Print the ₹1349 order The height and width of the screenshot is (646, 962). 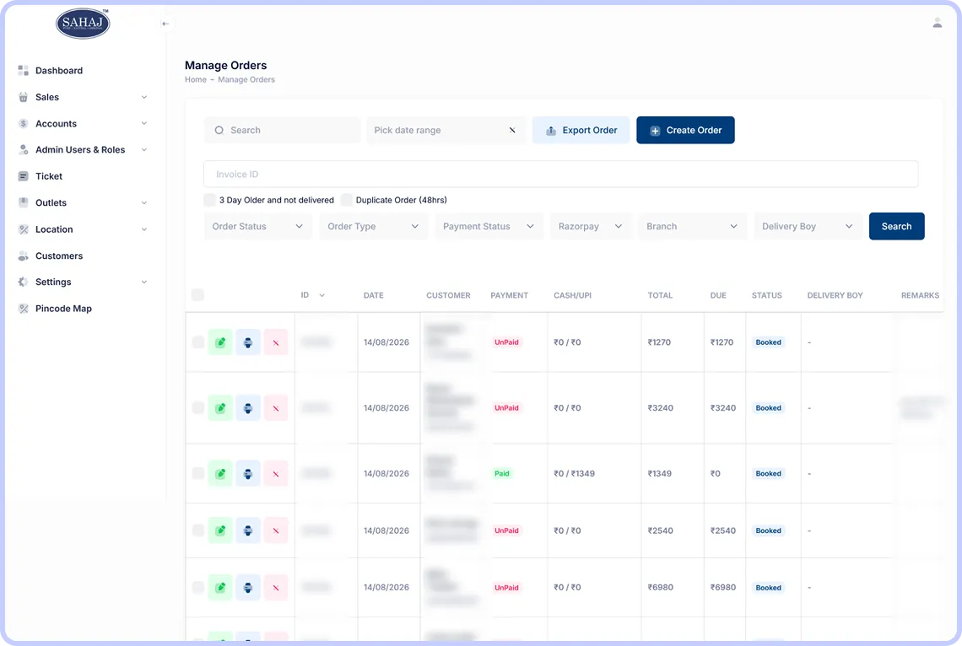point(248,474)
